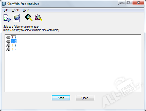
Task: Open the Preferences checklist icon
Action: 7,18
